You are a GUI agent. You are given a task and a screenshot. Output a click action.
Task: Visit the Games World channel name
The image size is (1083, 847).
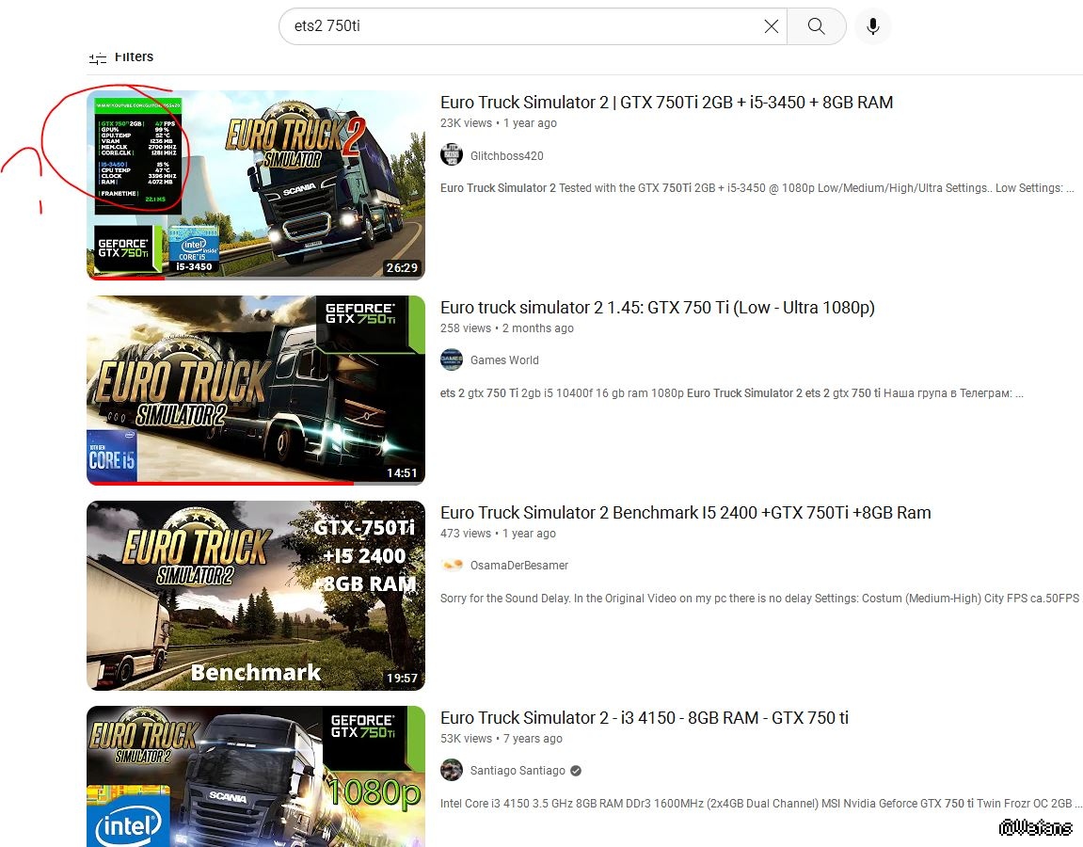point(504,360)
